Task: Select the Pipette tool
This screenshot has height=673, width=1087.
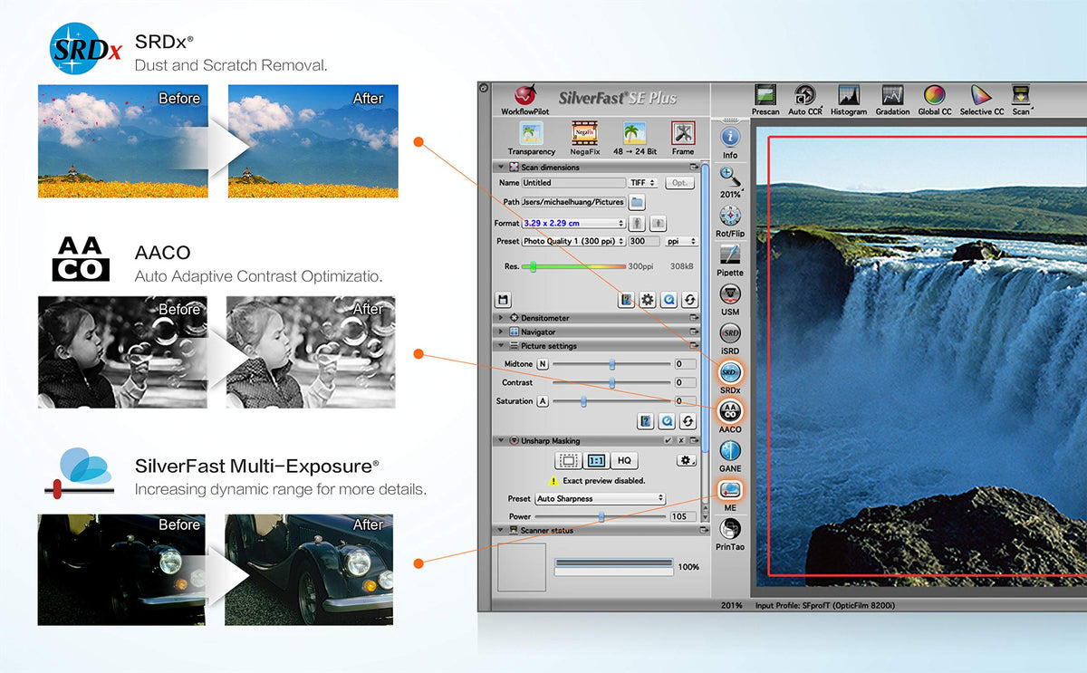Action: (729, 255)
